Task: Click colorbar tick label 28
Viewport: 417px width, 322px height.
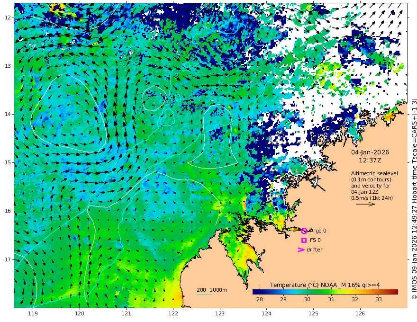Action: click(260, 299)
